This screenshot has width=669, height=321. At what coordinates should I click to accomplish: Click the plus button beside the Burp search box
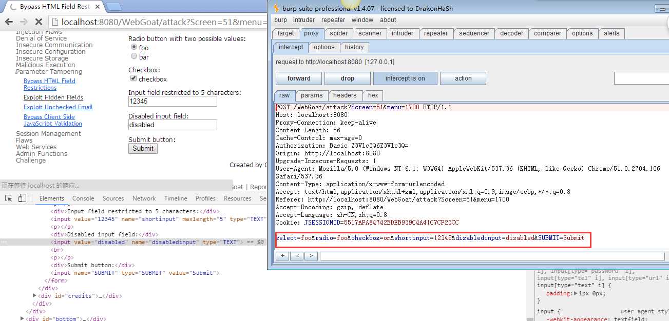[x=282, y=256]
